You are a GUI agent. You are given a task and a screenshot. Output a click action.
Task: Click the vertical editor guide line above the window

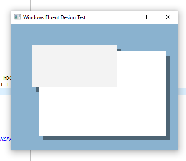pyautogui.click(x=30, y=5)
